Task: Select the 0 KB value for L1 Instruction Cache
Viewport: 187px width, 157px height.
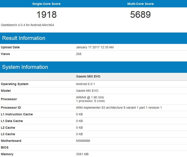Action: (x=79, y=114)
